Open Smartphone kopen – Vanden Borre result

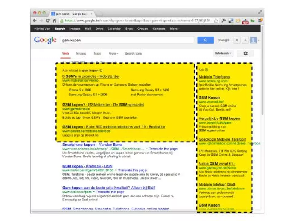pyautogui.click(x=92, y=145)
